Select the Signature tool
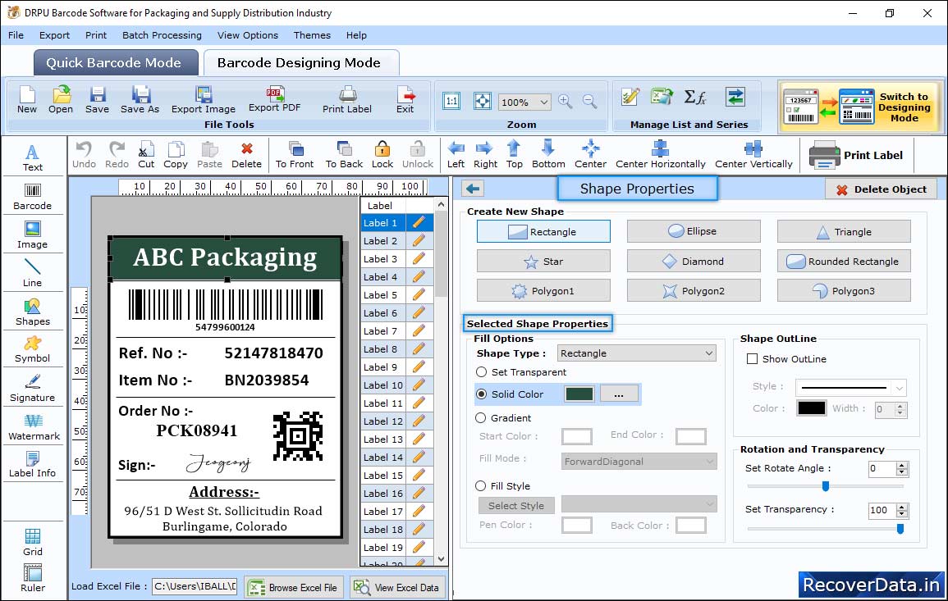This screenshot has width=948, height=601. pyautogui.click(x=33, y=389)
